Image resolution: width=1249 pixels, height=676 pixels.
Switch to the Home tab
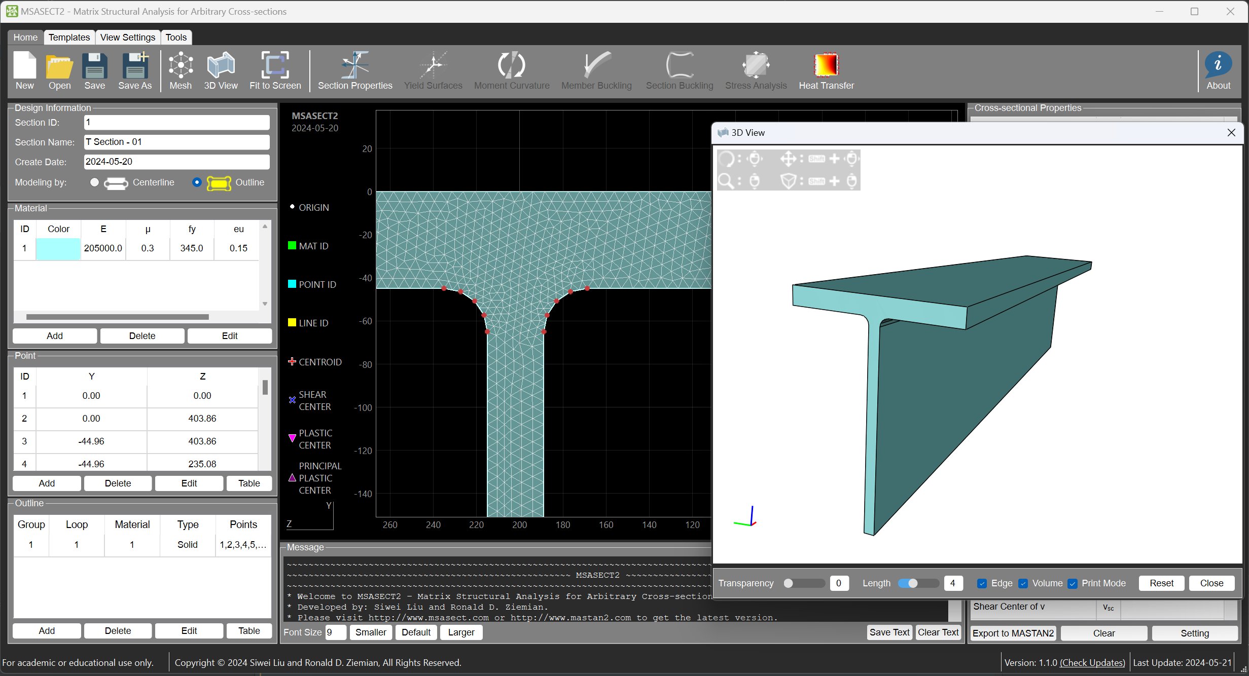pos(25,37)
